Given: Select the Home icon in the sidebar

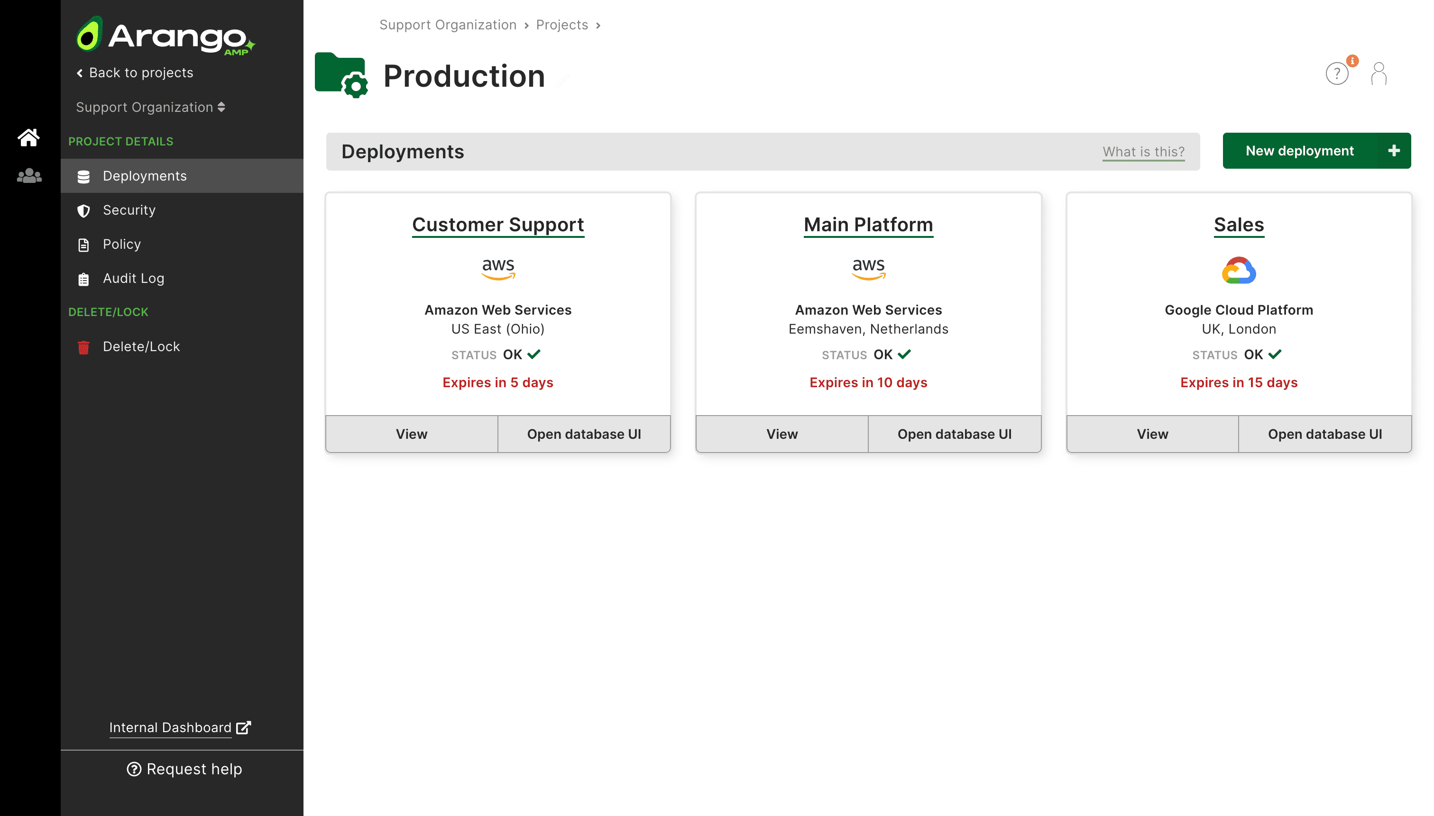Looking at the screenshot, I should [28, 138].
